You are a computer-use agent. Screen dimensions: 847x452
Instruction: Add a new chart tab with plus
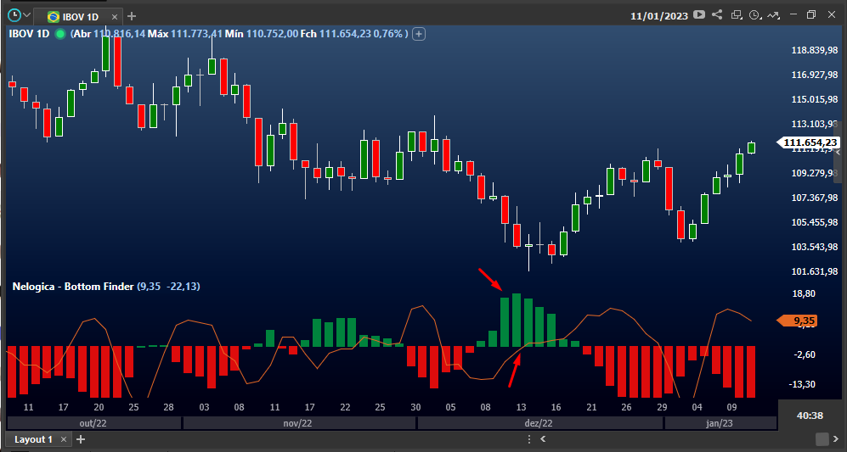(132, 16)
